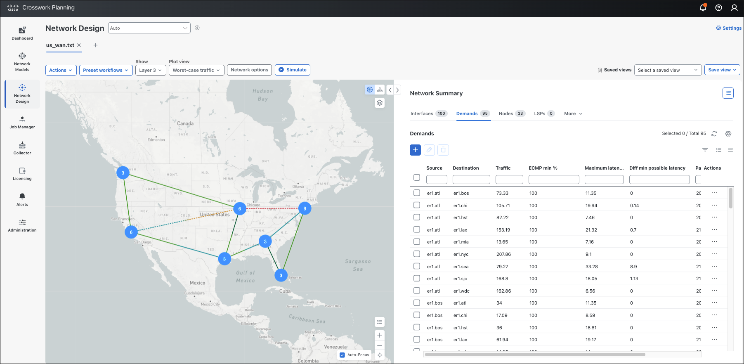This screenshot has width=744, height=364.
Task: Refresh the Demands table
Action: [714, 134]
